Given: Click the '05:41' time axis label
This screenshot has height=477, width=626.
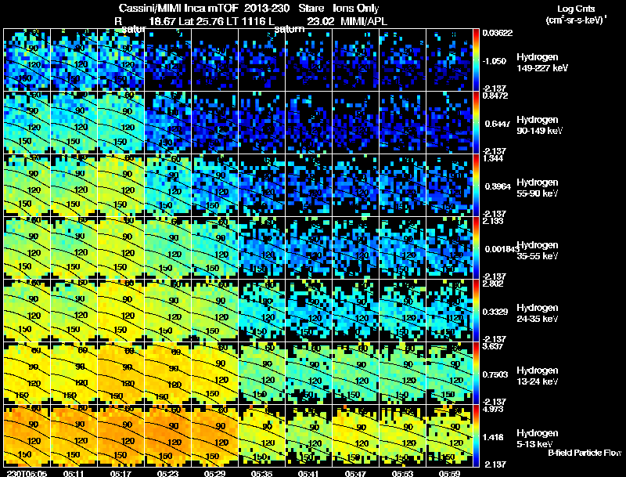Looking at the screenshot, I should click(x=308, y=473).
